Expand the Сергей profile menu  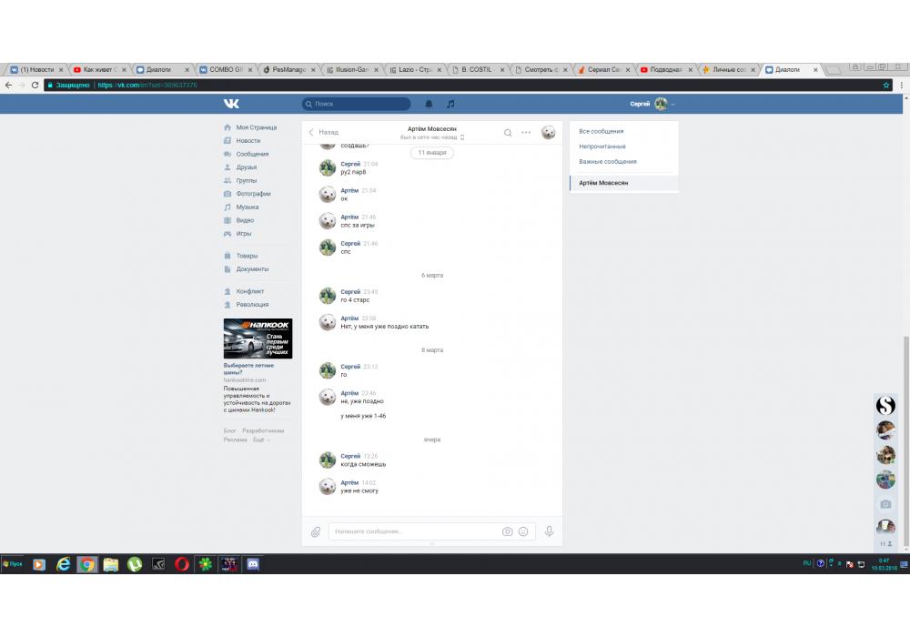tap(652, 104)
